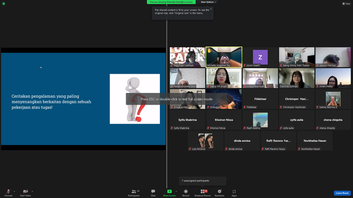This screenshot has height=198, width=353.
Task: Click the muted mic icon on Christoper Hasiholan's label
Action: click(281, 107)
